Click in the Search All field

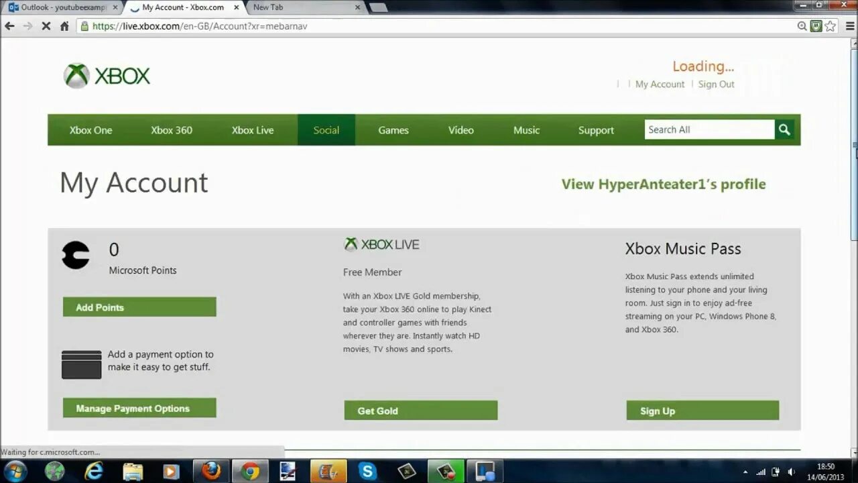(709, 129)
